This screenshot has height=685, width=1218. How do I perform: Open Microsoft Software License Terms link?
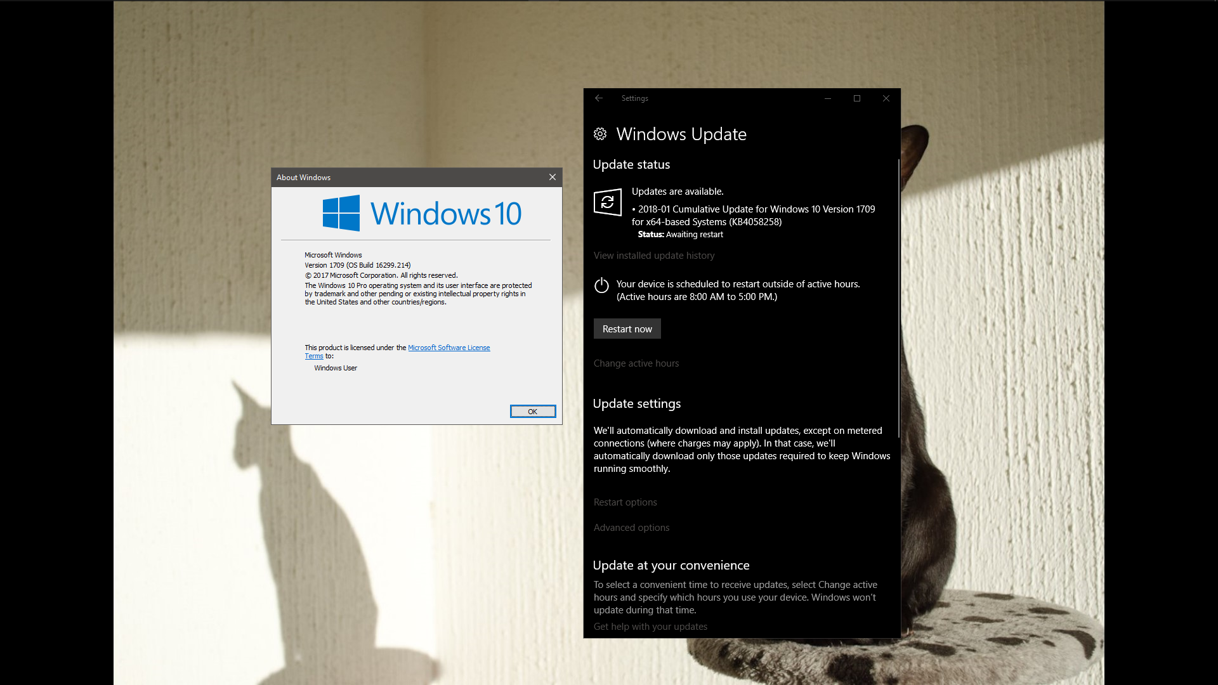click(449, 348)
